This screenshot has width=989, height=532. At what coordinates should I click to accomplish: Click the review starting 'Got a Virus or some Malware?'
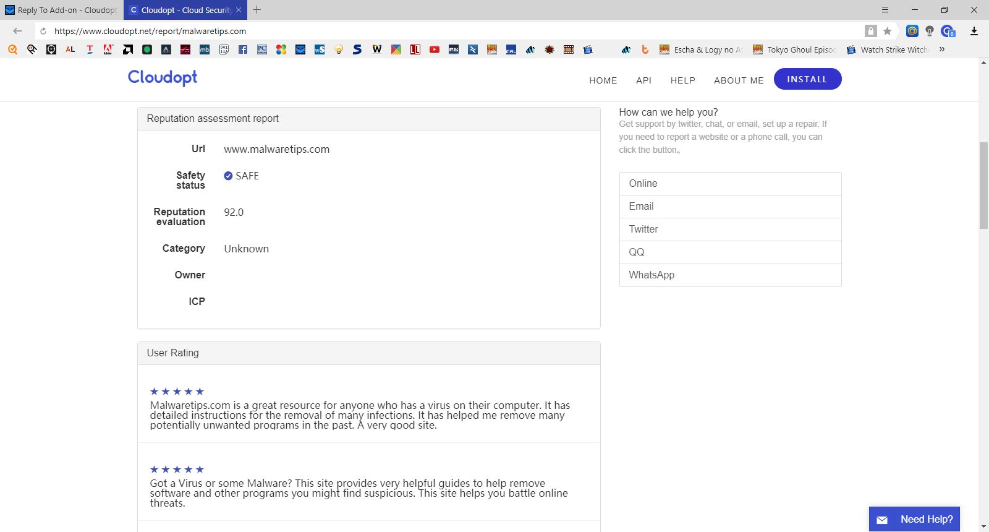[x=359, y=493]
